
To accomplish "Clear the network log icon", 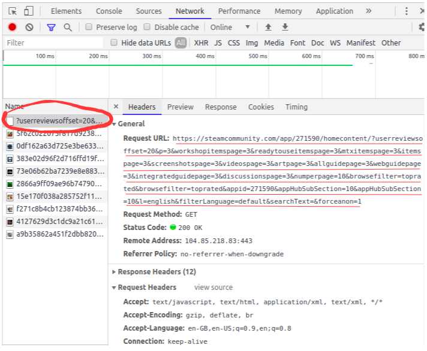I will (29, 27).
